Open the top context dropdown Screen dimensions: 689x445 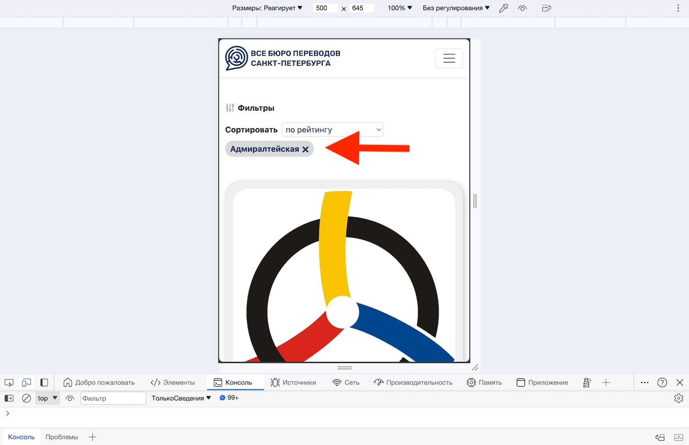pyautogui.click(x=47, y=398)
